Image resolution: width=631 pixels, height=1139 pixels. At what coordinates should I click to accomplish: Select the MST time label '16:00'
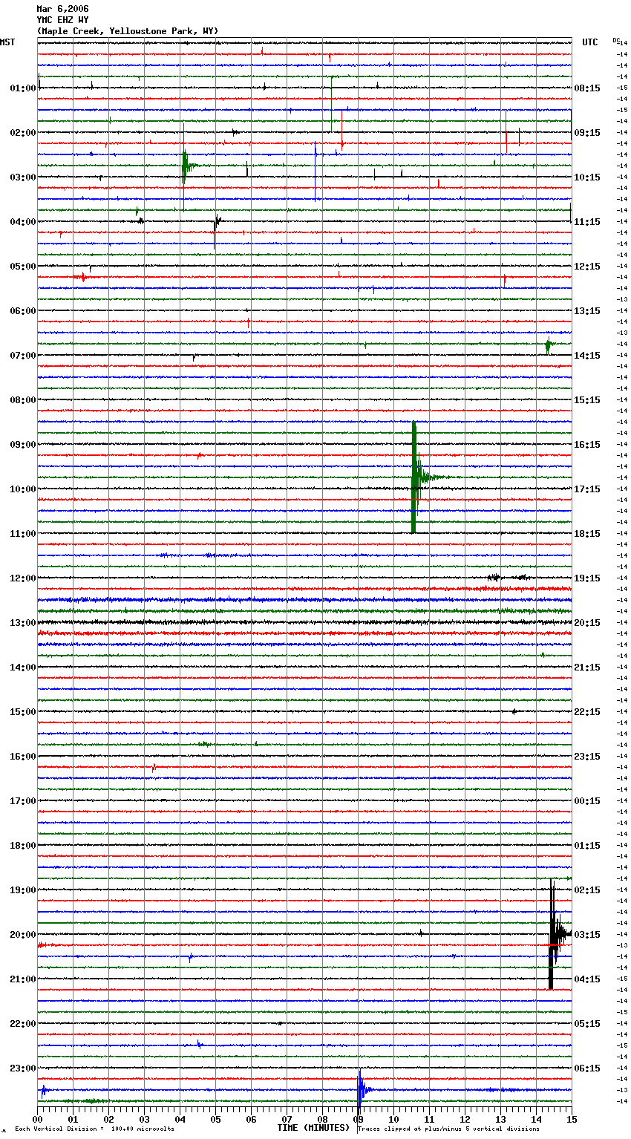tap(23, 757)
